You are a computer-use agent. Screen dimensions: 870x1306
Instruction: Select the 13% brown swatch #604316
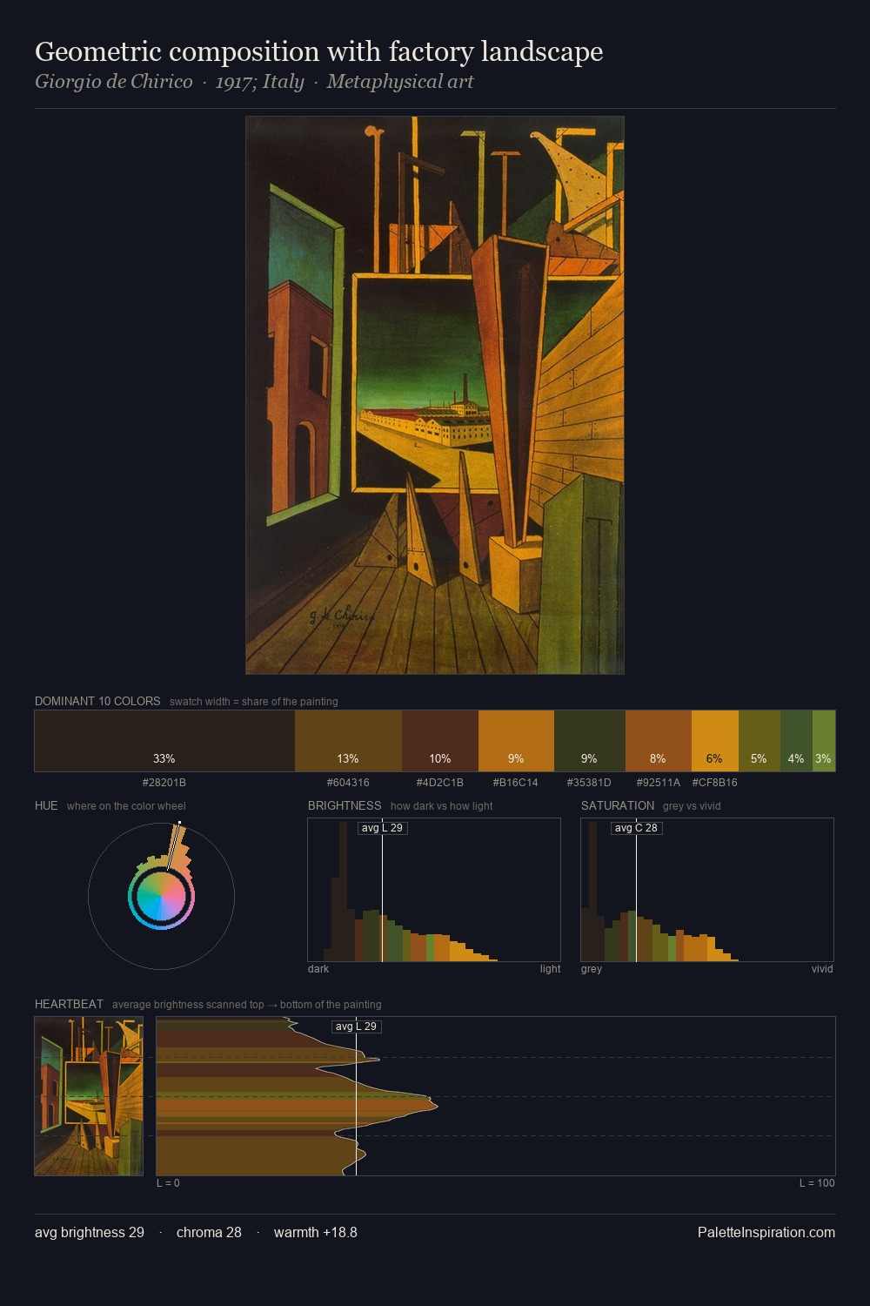point(348,741)
